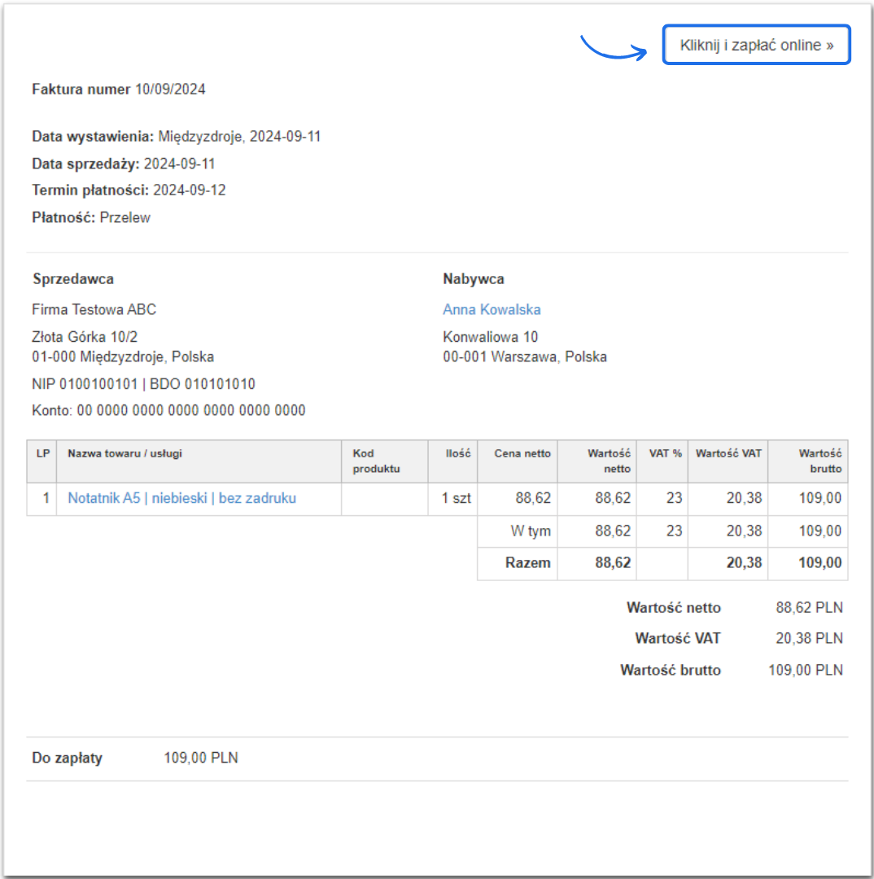This screenshot has width=874, height=879.
Task: Open the Anna Kowalska buyer link
Action: [x=492, y=309]
